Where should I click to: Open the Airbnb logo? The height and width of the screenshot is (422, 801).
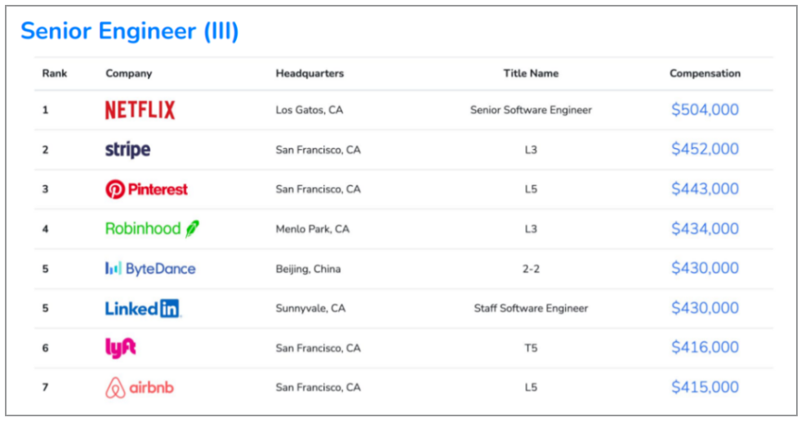coord(140,387)
